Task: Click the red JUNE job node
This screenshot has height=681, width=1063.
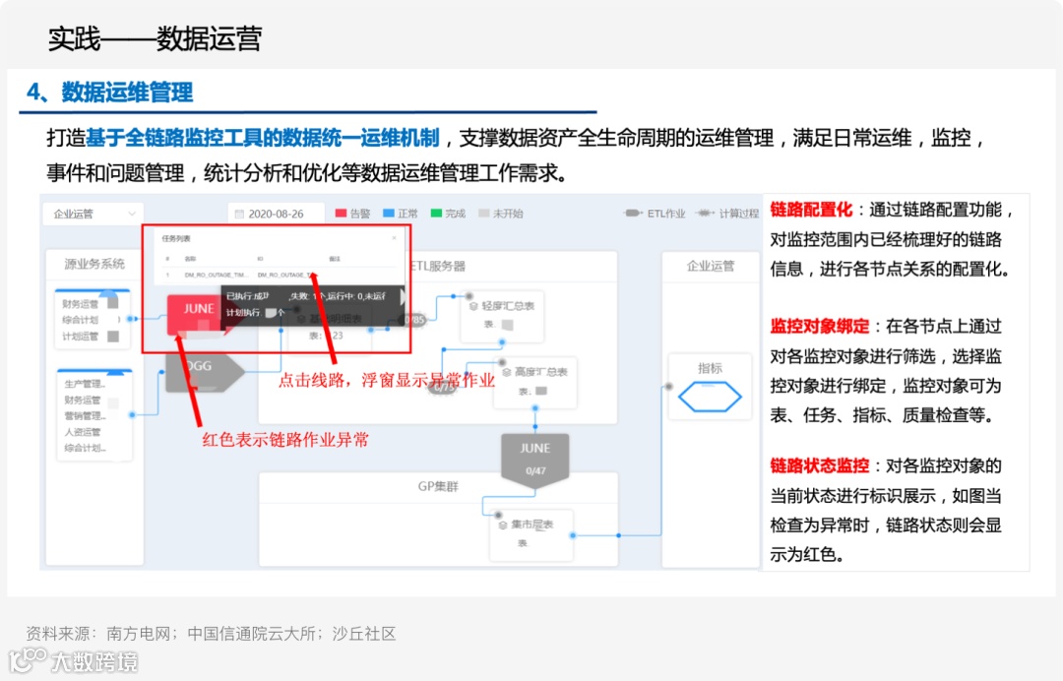Action: (x=197, y=314)
